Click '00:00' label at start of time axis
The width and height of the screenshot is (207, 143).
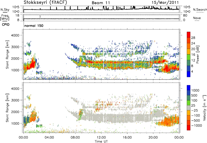coord(23,138)
